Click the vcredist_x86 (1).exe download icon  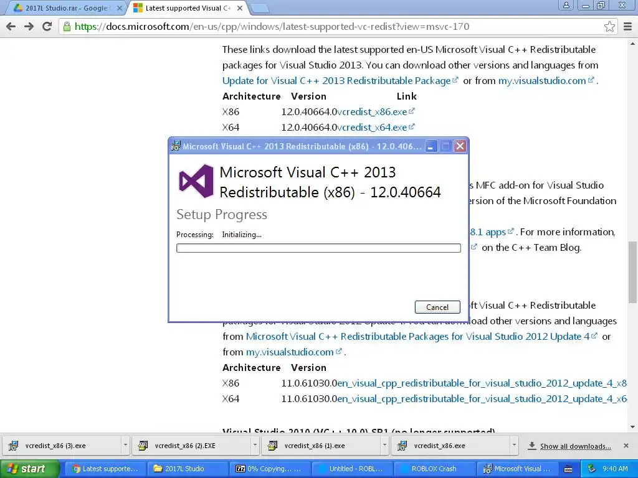coord(273,446)
